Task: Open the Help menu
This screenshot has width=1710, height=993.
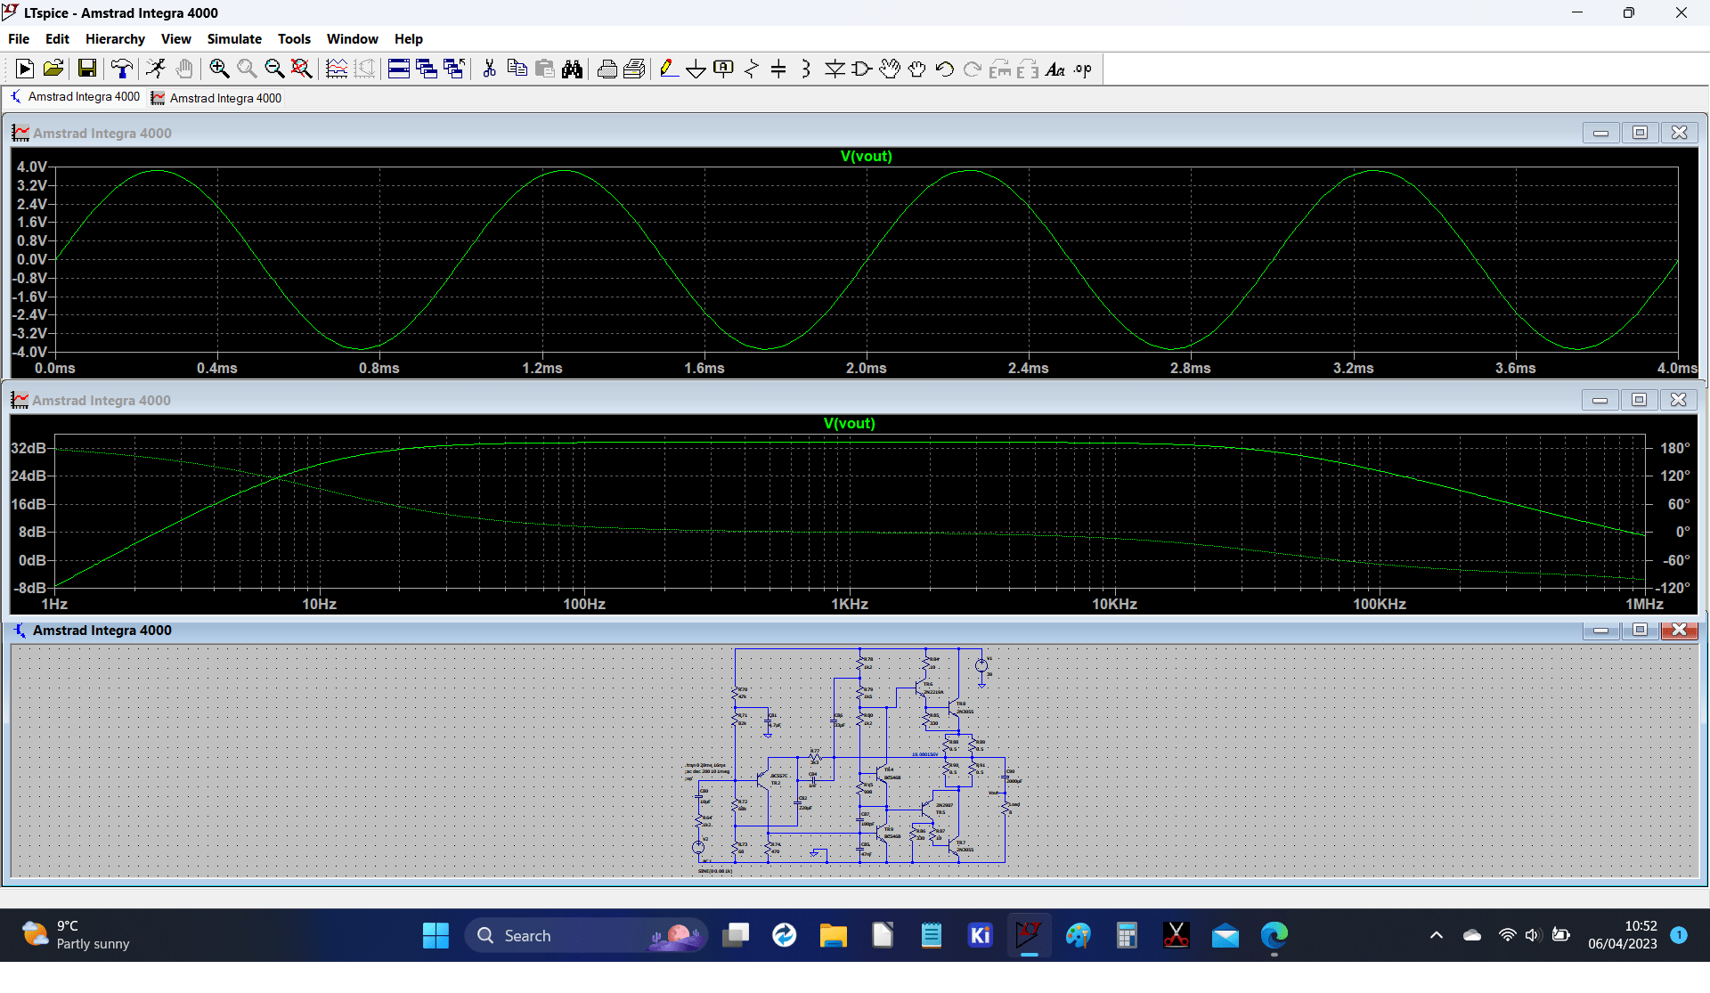Action: click(x=409, y=38)
